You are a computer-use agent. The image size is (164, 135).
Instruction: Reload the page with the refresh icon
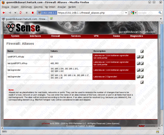(x=21, y=13)
